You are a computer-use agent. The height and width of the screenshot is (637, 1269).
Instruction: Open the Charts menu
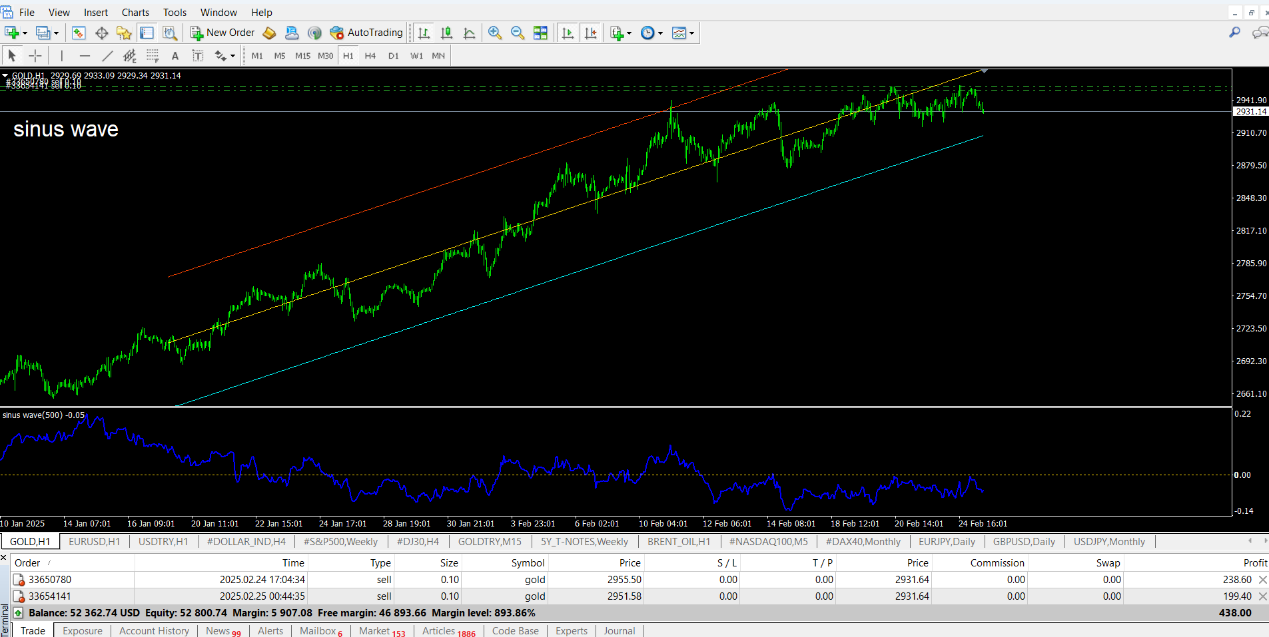[x=135, y=13]
